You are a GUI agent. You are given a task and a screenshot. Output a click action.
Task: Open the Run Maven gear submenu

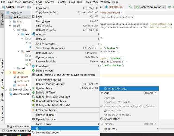tap(66, 66)
